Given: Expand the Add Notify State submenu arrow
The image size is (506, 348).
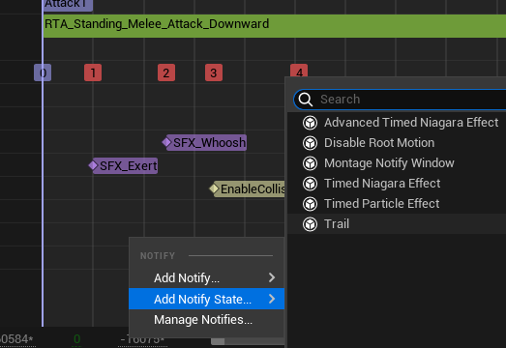Looking at the screenshot, I should pyautogui.click(x=272, y=299).
